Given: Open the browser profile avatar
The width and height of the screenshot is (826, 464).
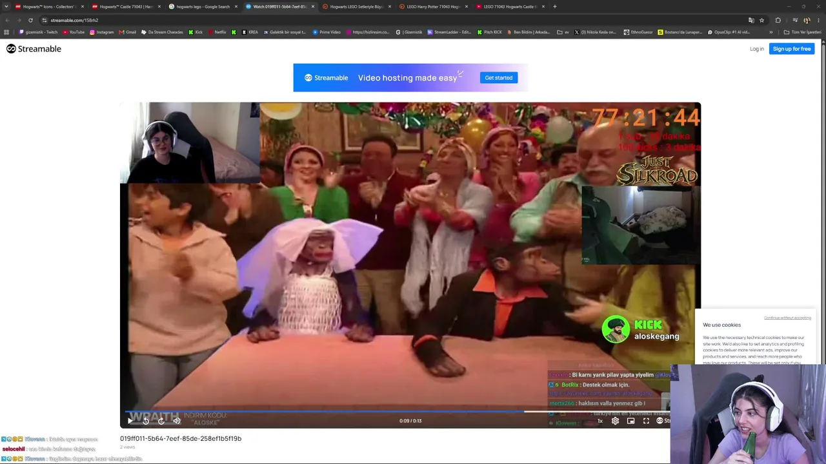Looking at the screenshot, I should pos(807,20).
